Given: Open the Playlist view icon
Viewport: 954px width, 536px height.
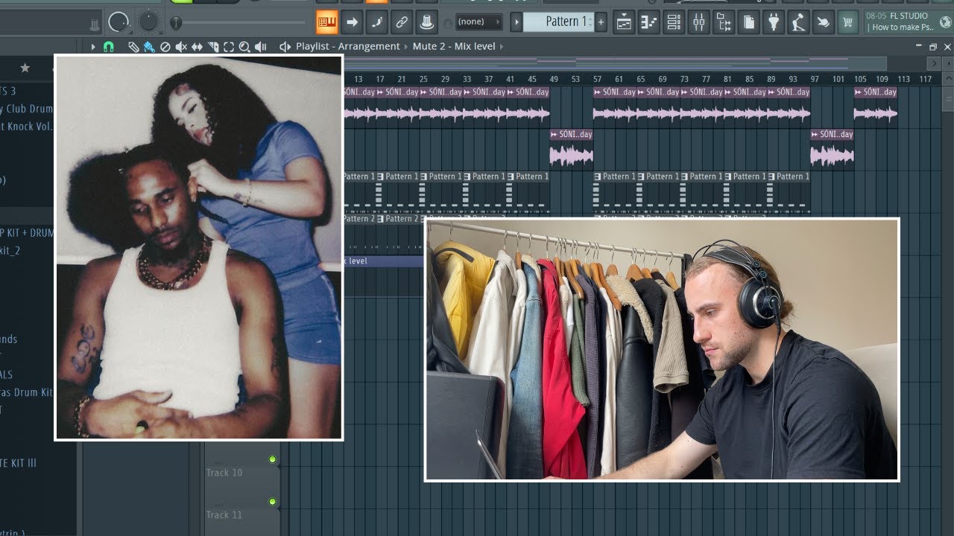Looking at the screenshot, I should [624, 22].
